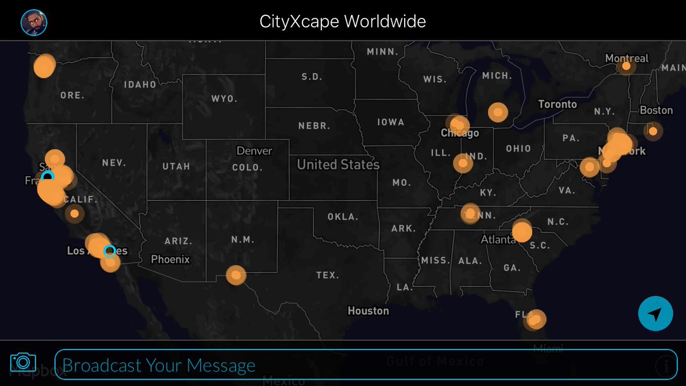This screenshot has width=686, height=386.
Task: Click the Toronto city label
Action: [x=557, y=105]
